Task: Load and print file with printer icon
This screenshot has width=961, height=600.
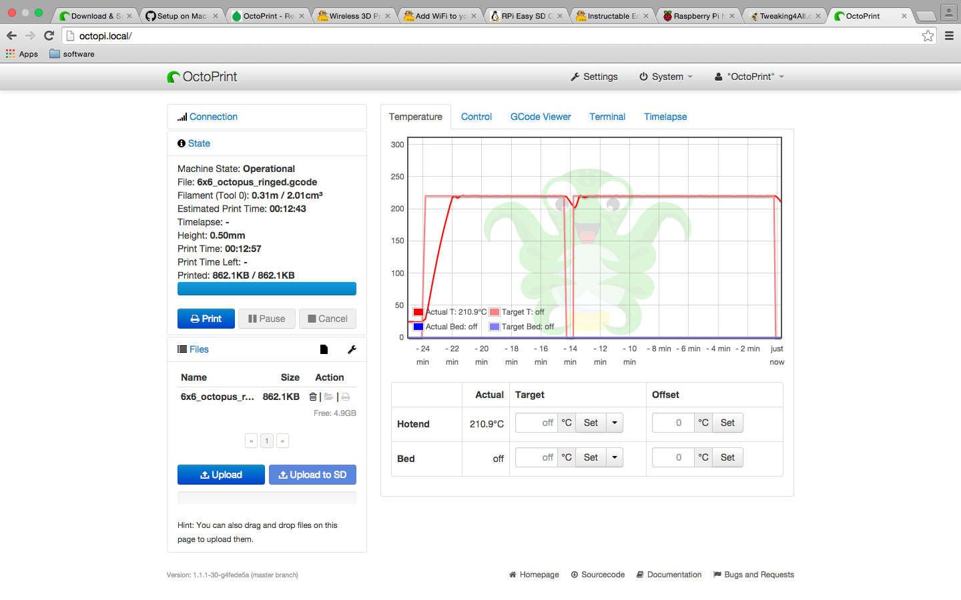Action: tap(346, 397)
